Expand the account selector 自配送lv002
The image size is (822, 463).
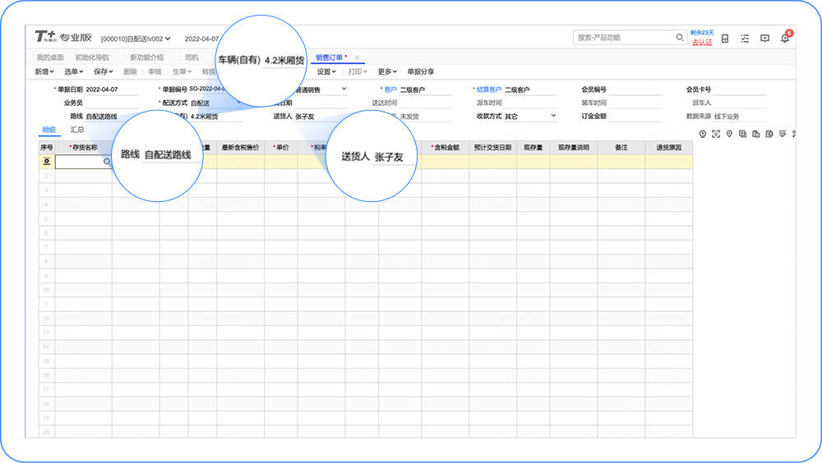tap(136, 39)
